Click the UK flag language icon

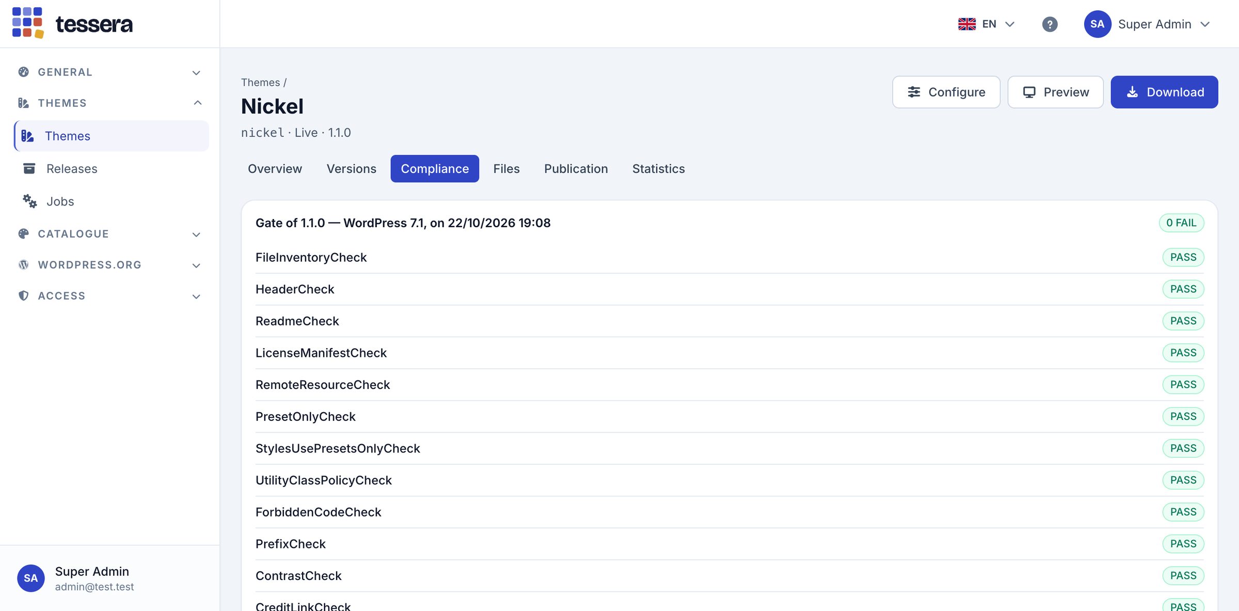[x=967, y=24]
